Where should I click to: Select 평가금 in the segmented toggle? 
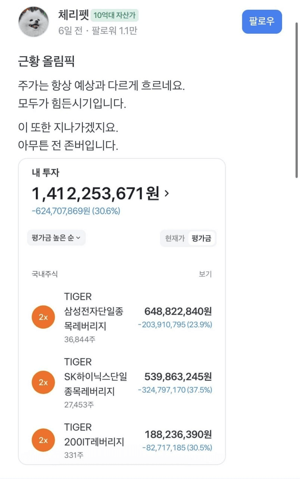point(201,238)
